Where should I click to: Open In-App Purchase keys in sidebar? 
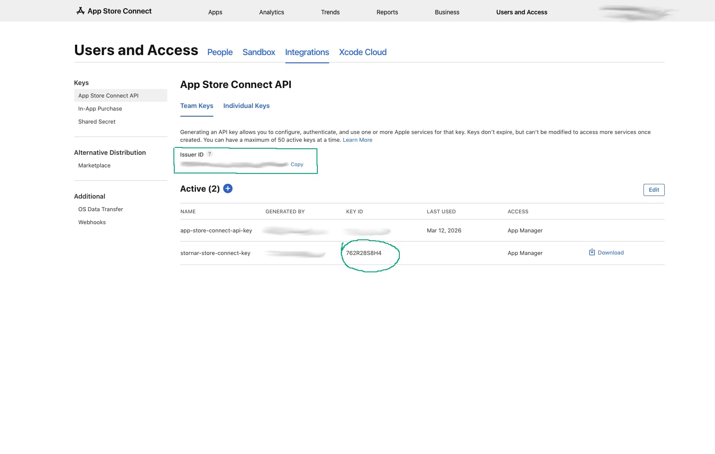[x=100, y=108]
